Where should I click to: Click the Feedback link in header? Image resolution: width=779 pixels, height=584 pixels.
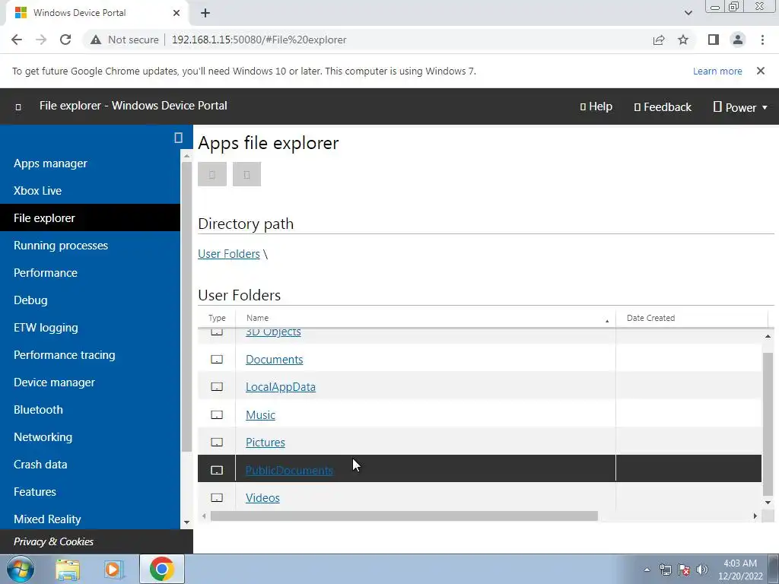[663, 106]
